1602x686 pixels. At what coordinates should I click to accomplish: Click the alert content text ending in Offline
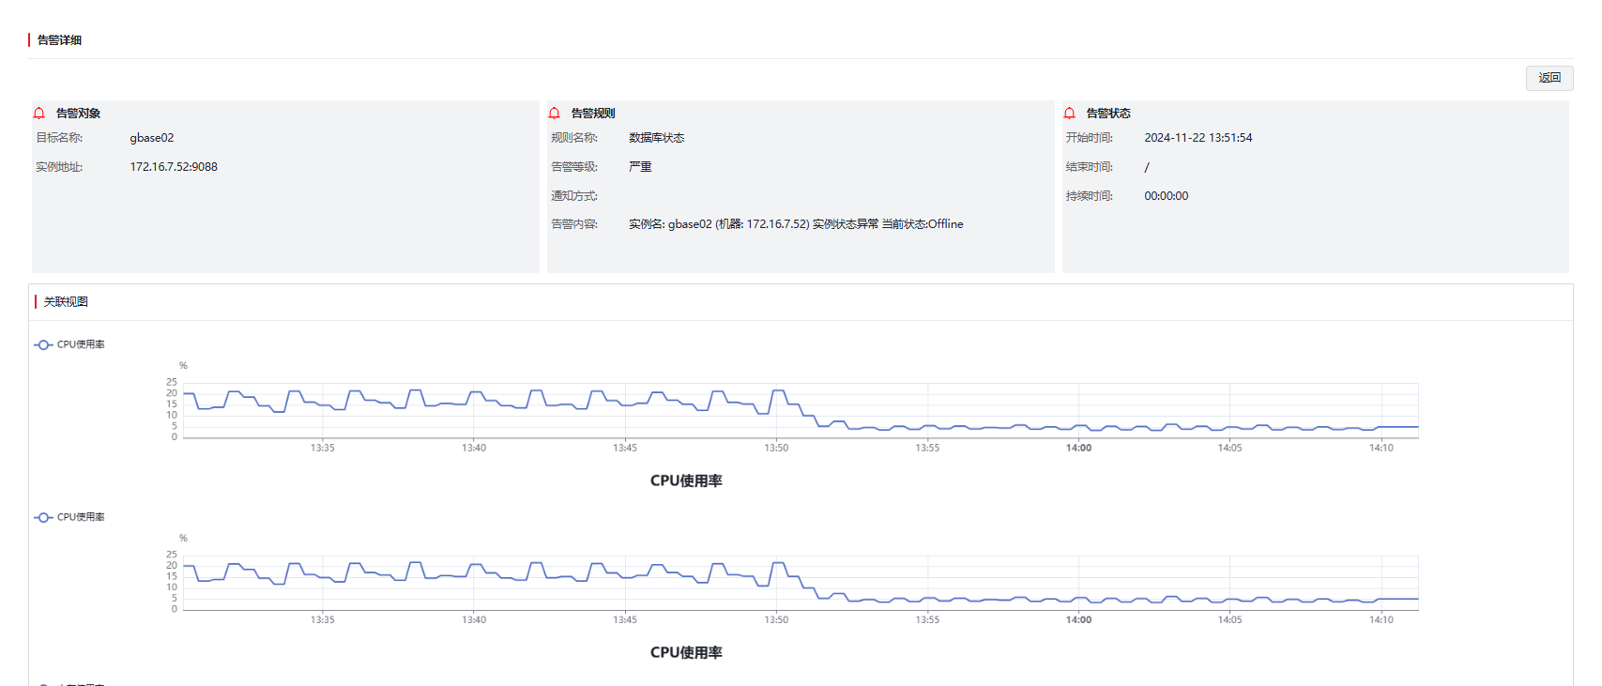(796, 224)
